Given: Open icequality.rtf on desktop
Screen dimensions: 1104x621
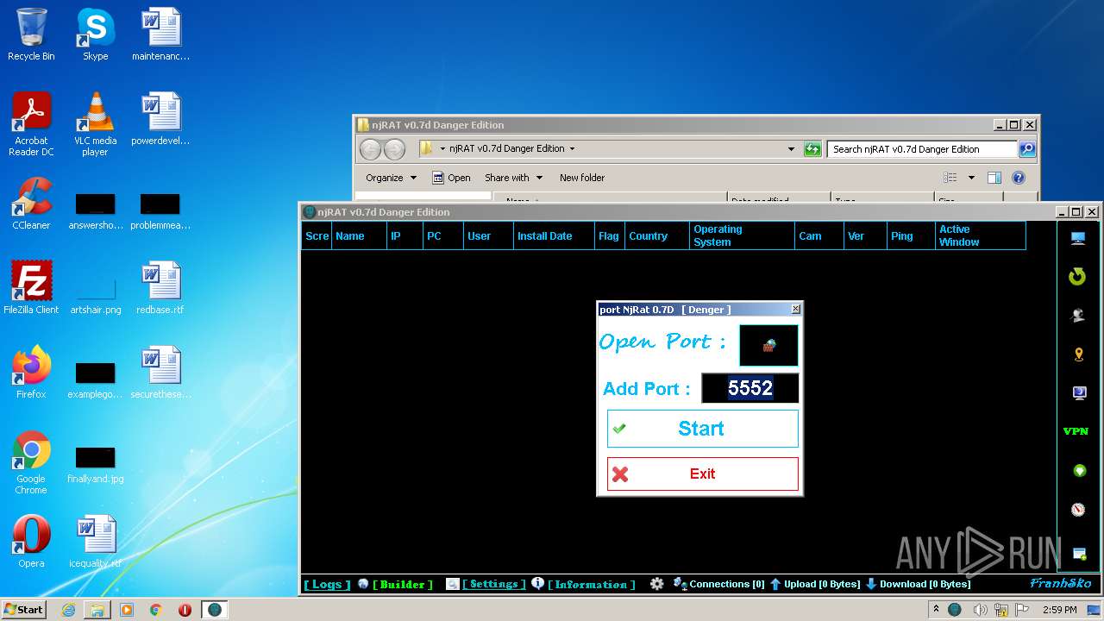Looking at the screenshot, I should [x=95, y=542].
